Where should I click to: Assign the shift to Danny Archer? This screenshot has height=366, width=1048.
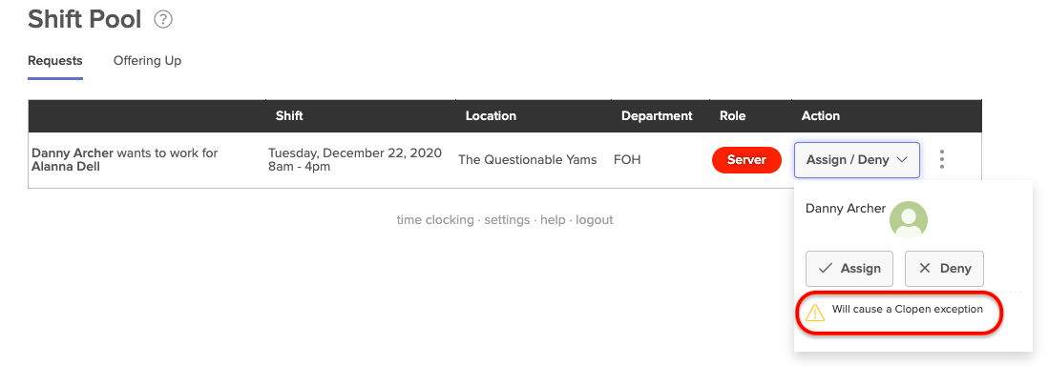(849, 269)
